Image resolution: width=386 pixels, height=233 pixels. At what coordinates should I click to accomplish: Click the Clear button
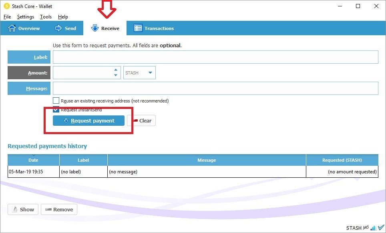click(141, 121)
